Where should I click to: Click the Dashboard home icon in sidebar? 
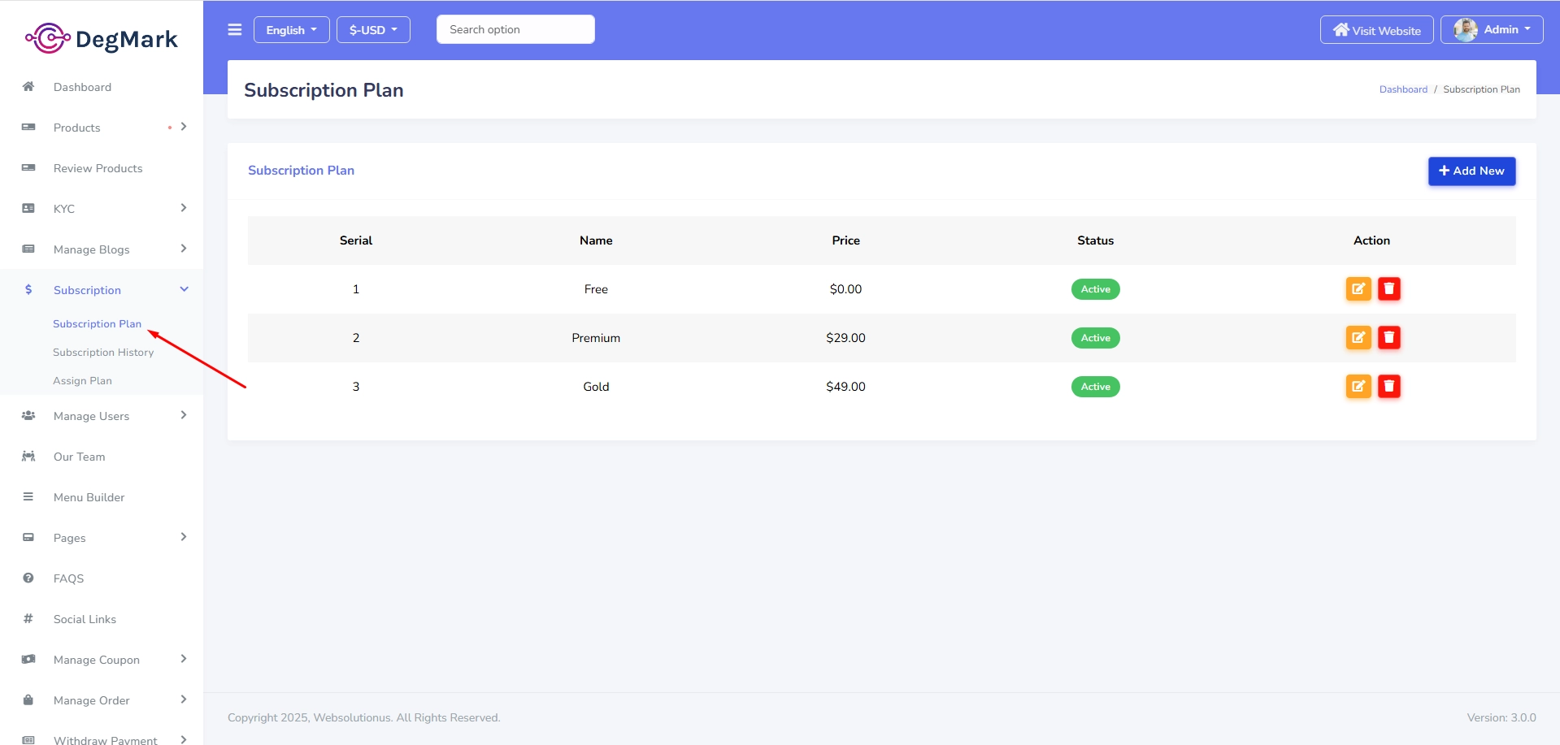point(28,87)
